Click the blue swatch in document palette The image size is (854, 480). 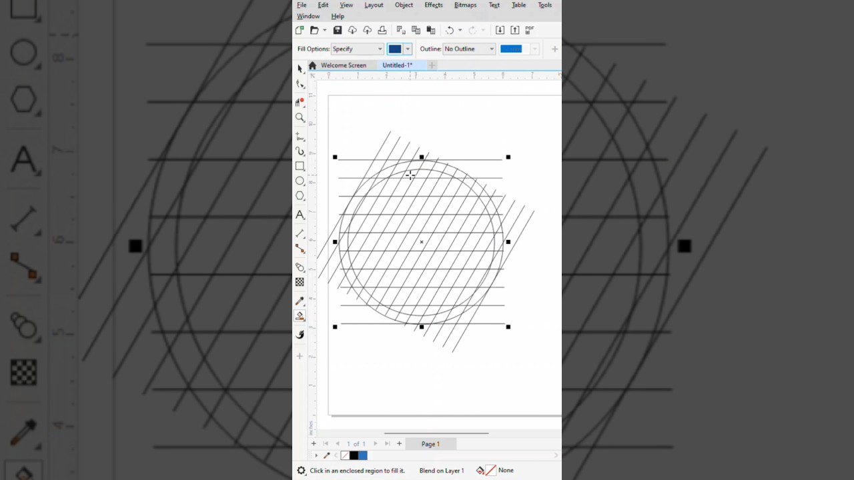[x=362, y=455]
